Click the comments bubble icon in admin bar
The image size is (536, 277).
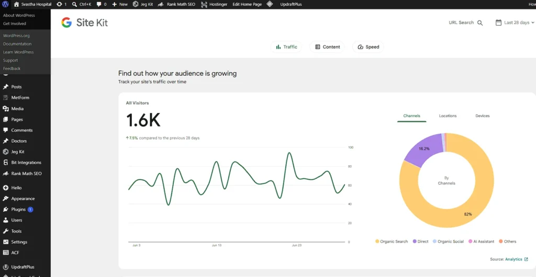[99, 4]
